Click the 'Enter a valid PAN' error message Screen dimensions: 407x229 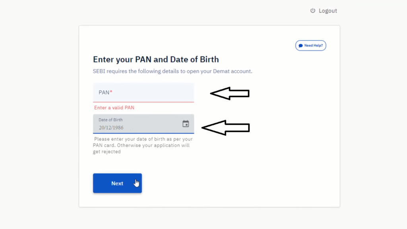point(114,107)
